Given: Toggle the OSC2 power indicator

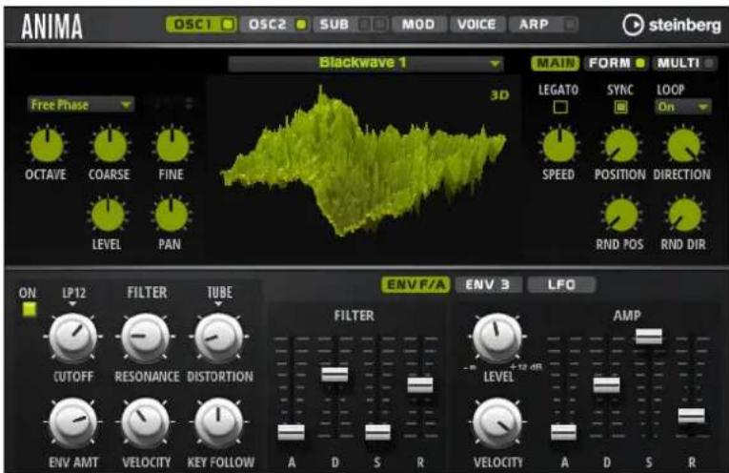Looking at the screenshot, I should pos(301,24).
